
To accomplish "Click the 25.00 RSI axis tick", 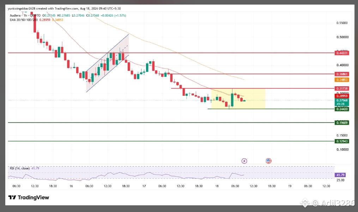I will [x=340, y=180].
